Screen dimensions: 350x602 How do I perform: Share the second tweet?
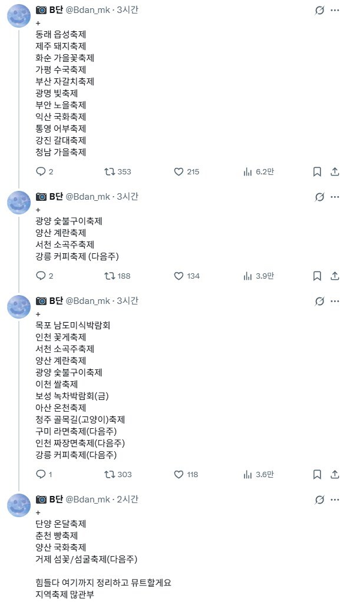point(336,276)
